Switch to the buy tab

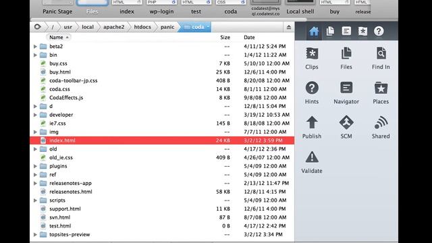(335, 7)
